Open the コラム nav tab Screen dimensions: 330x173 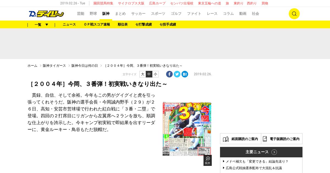[x=229, y=14]
